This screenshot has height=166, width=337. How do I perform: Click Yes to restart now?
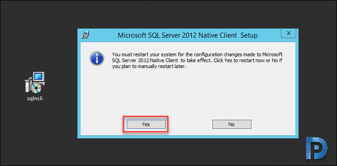[146, 124]
